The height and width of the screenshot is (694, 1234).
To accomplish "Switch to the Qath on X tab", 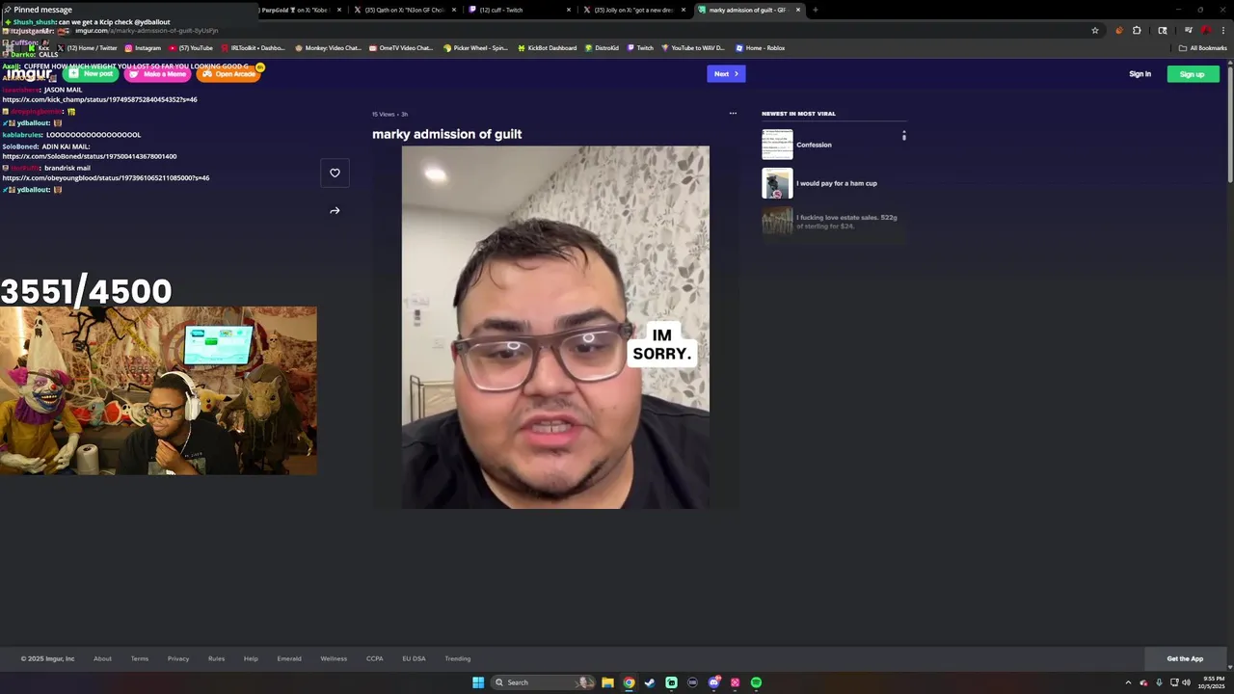I will [404, 10].
